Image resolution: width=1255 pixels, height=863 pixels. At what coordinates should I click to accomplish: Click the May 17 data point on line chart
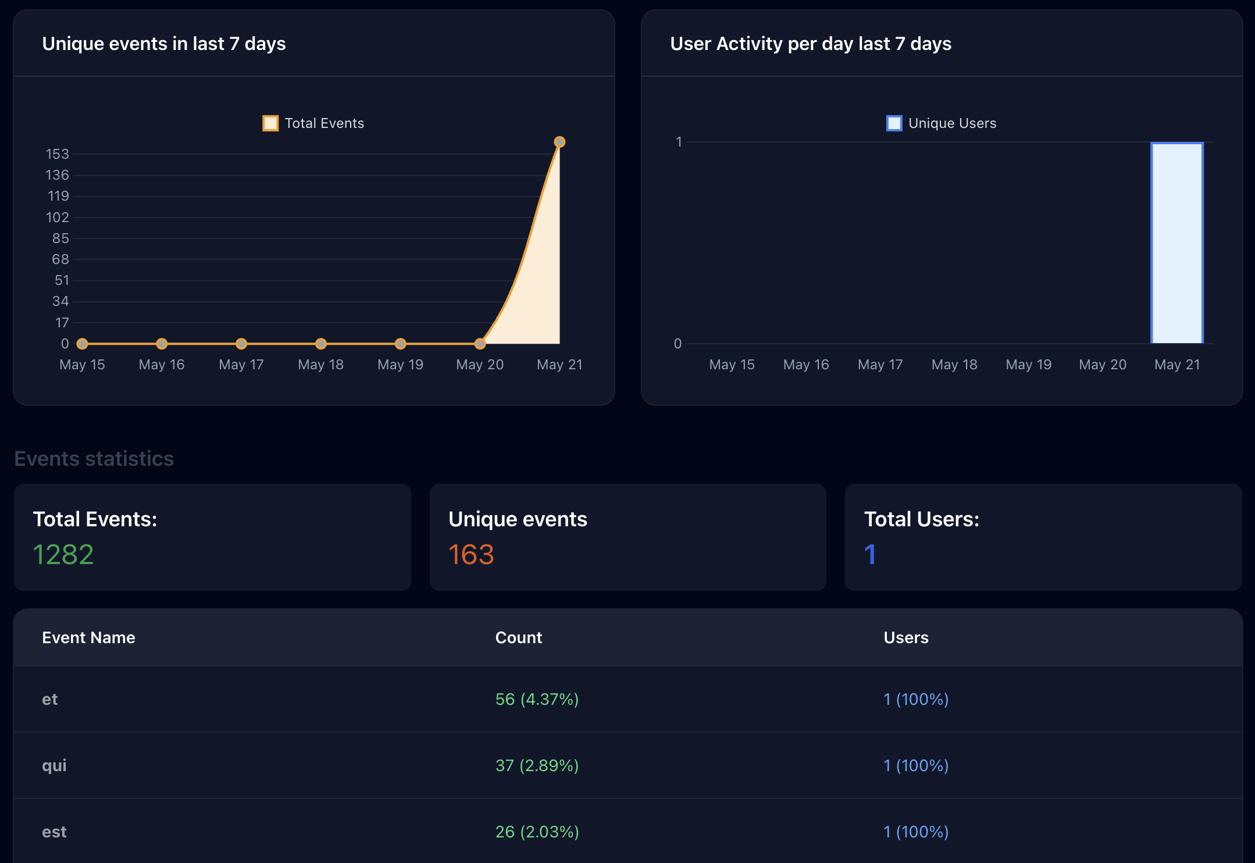(241, 344)
